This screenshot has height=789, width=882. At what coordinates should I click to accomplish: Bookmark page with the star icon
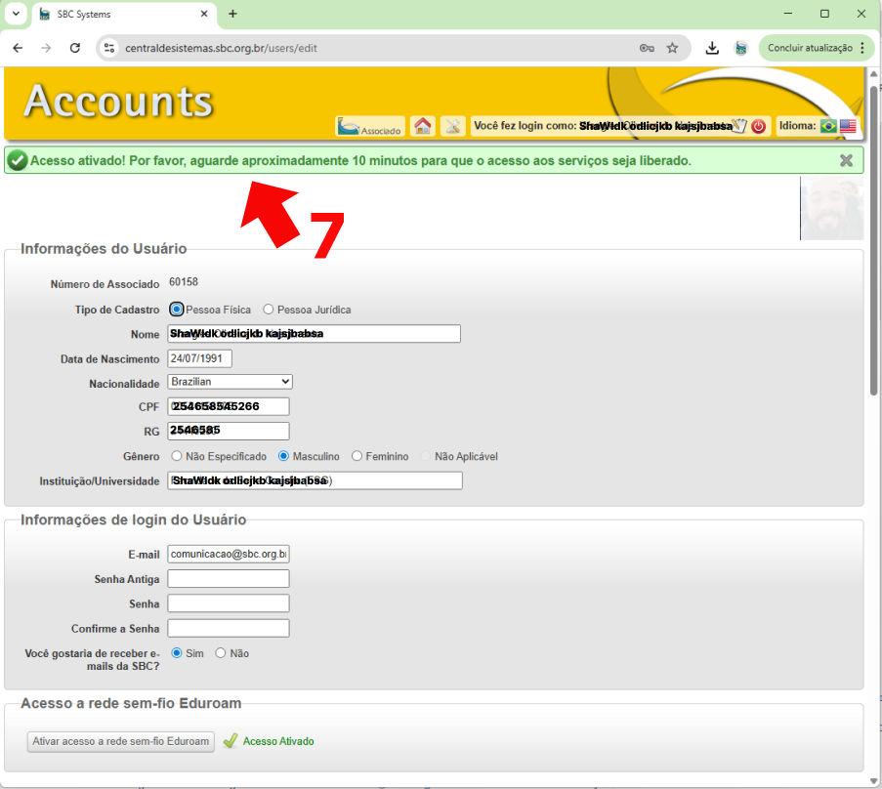[x=672, y=48]
